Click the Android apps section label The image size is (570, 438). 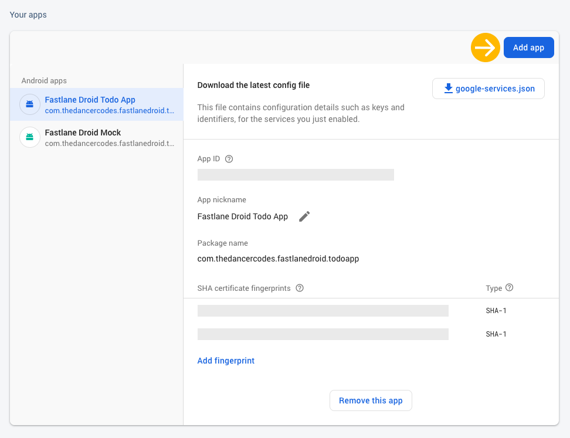44,81
